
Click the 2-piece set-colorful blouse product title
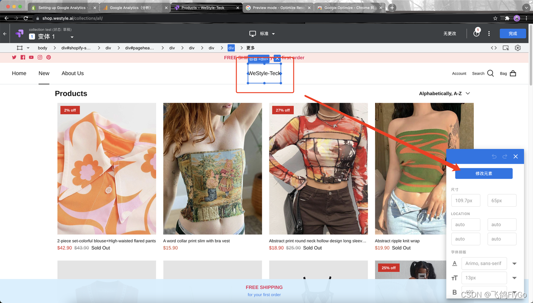pos(107,241)
